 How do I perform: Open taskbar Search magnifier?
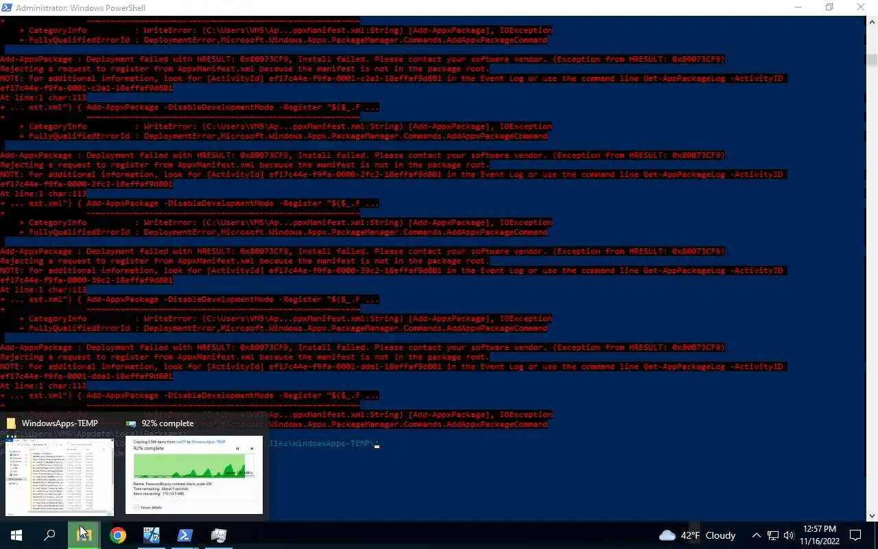coord(49,535)
